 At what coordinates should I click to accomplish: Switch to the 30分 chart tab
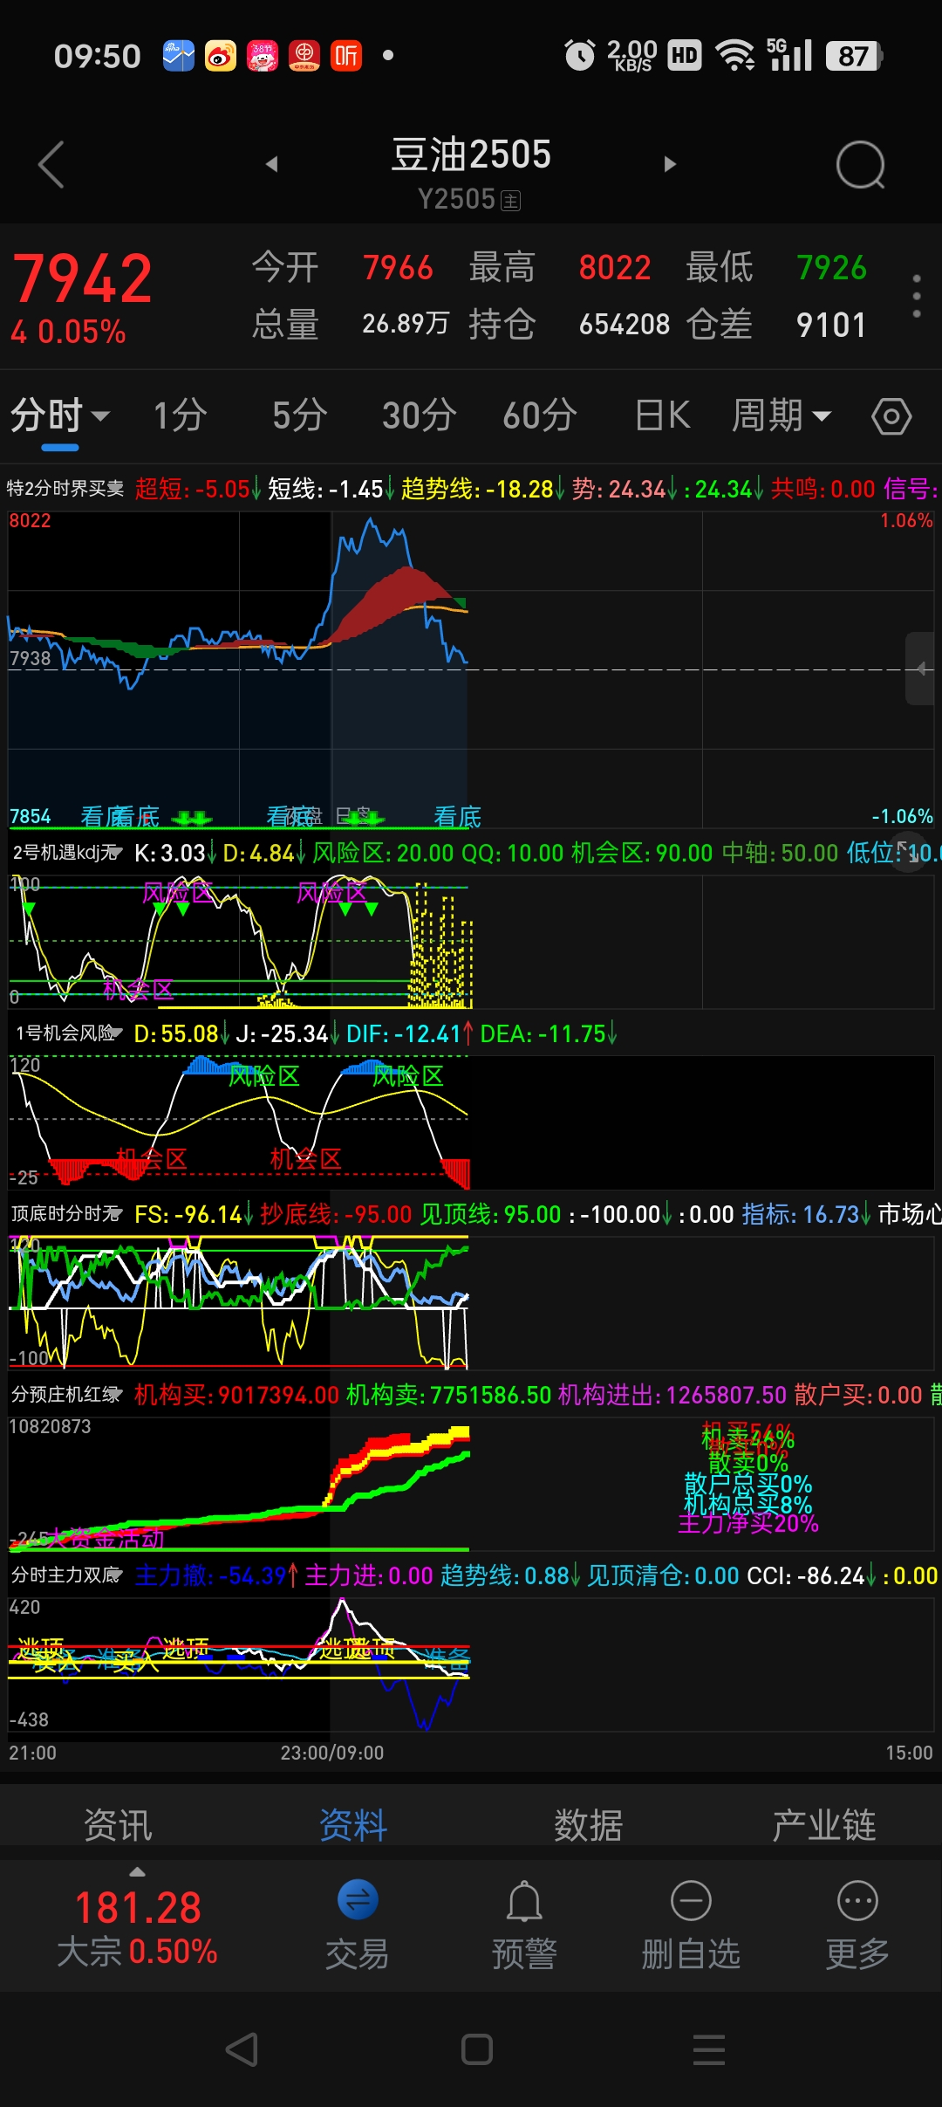click(x=420, y=415)
